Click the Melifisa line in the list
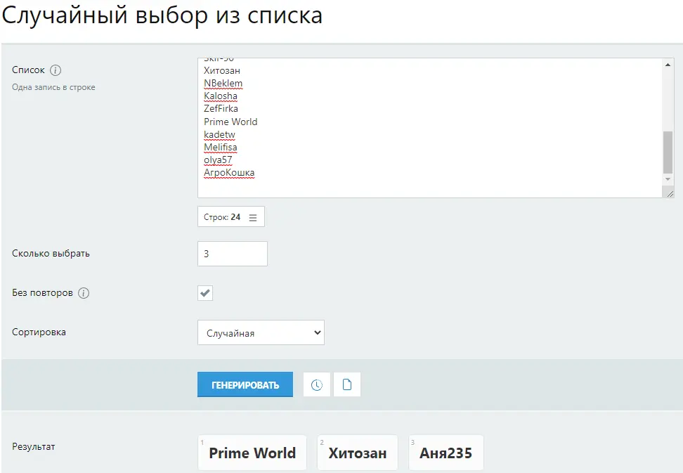The height and width of the screenshot is (473, 683). (x=221, y=147)
